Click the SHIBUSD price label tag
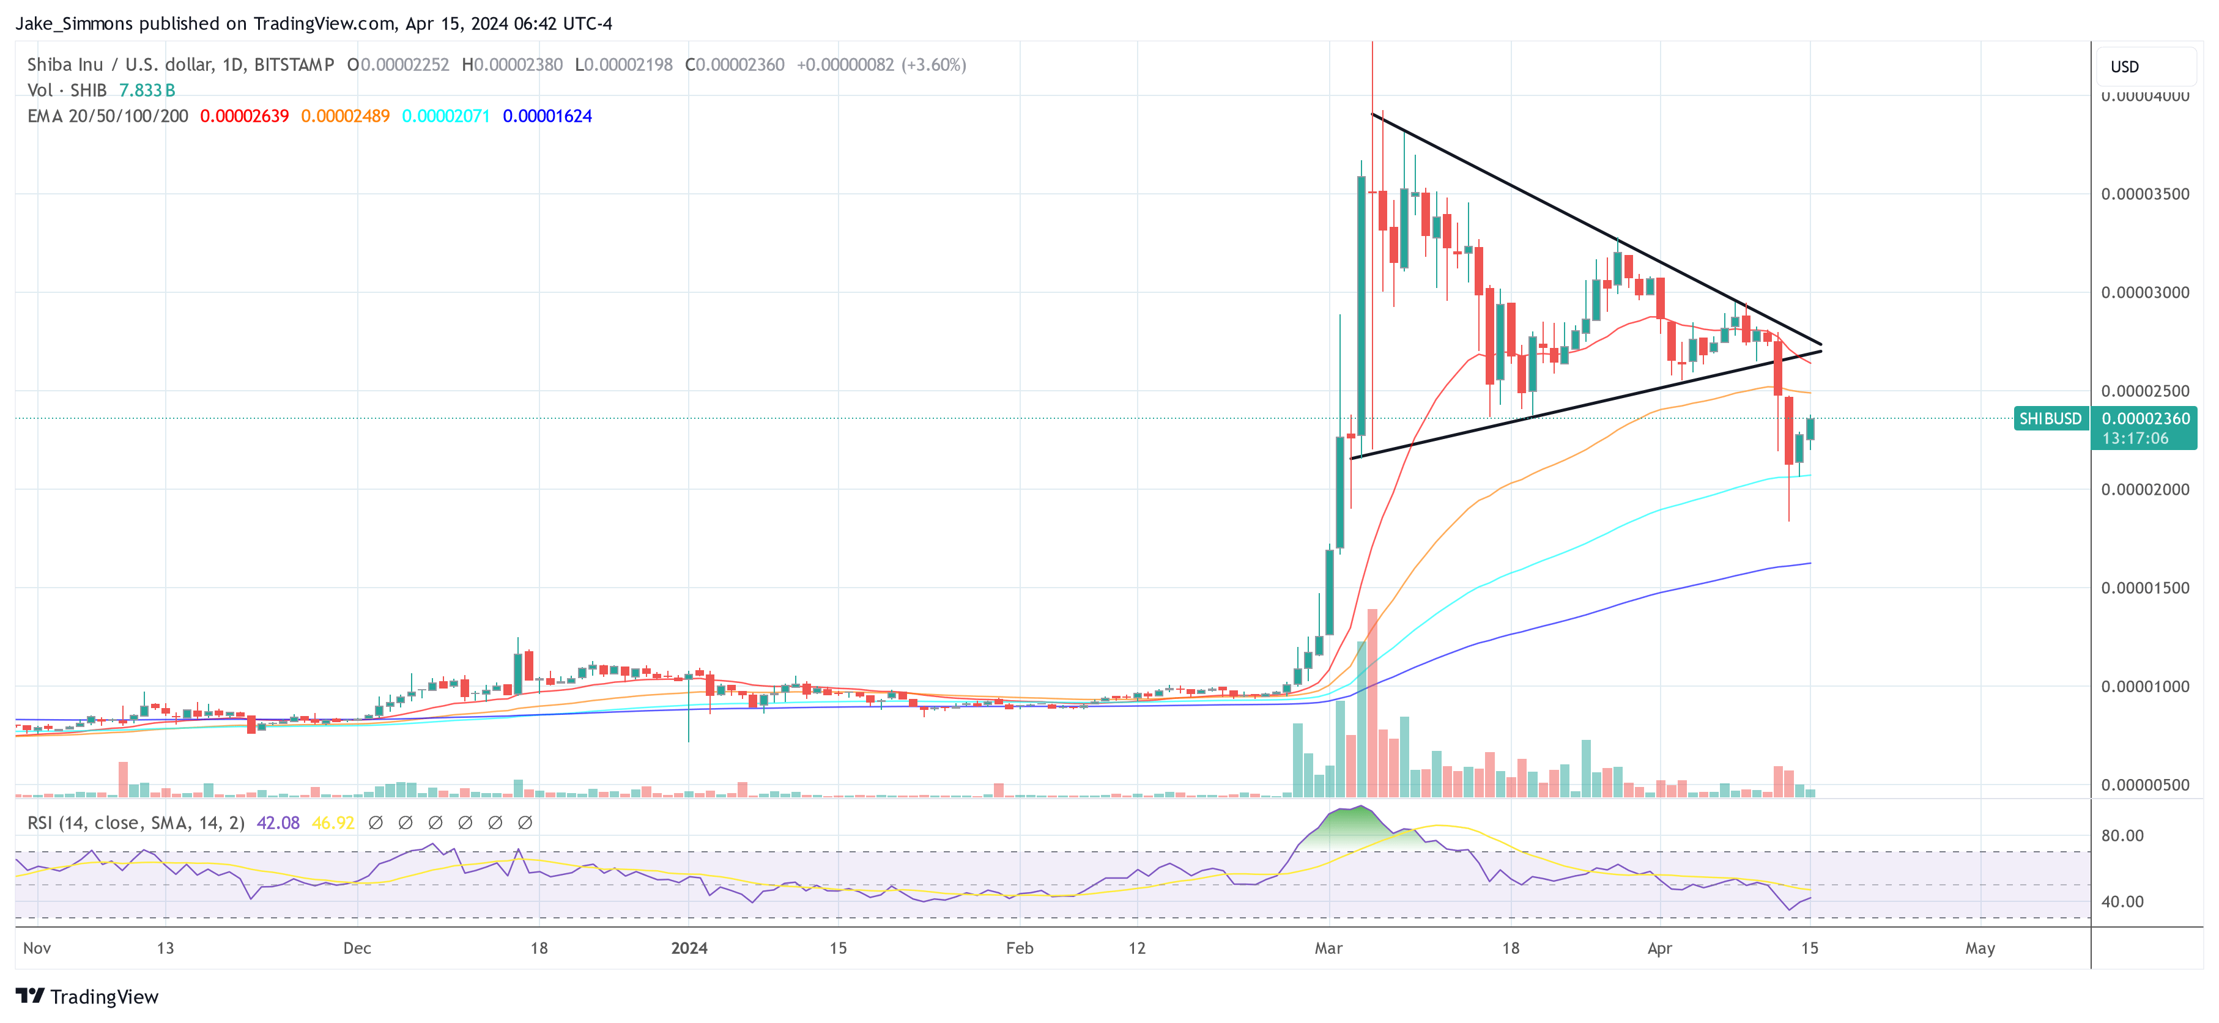 coord(2050,418)
